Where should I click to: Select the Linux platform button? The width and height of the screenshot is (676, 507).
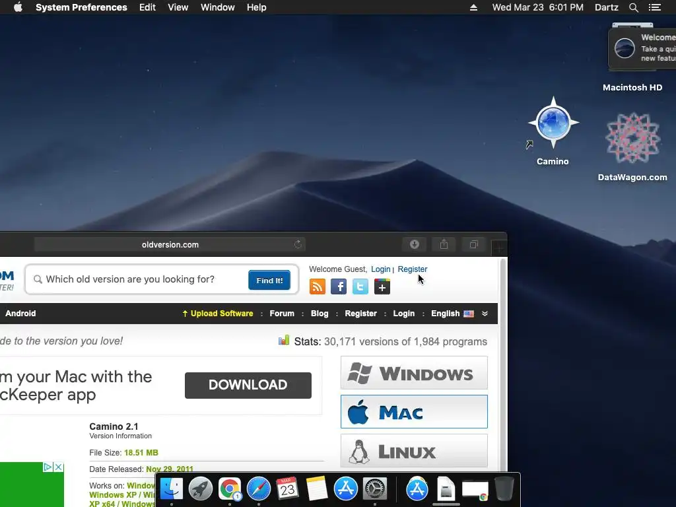[414, 450]
